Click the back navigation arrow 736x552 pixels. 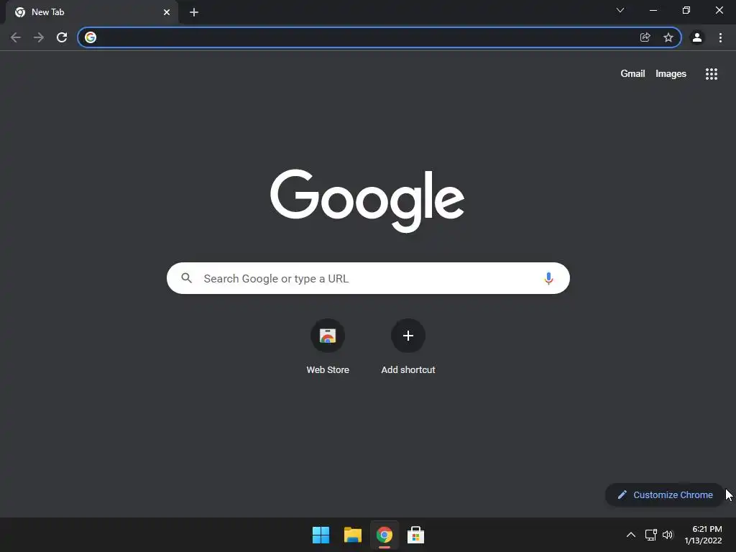16,37
